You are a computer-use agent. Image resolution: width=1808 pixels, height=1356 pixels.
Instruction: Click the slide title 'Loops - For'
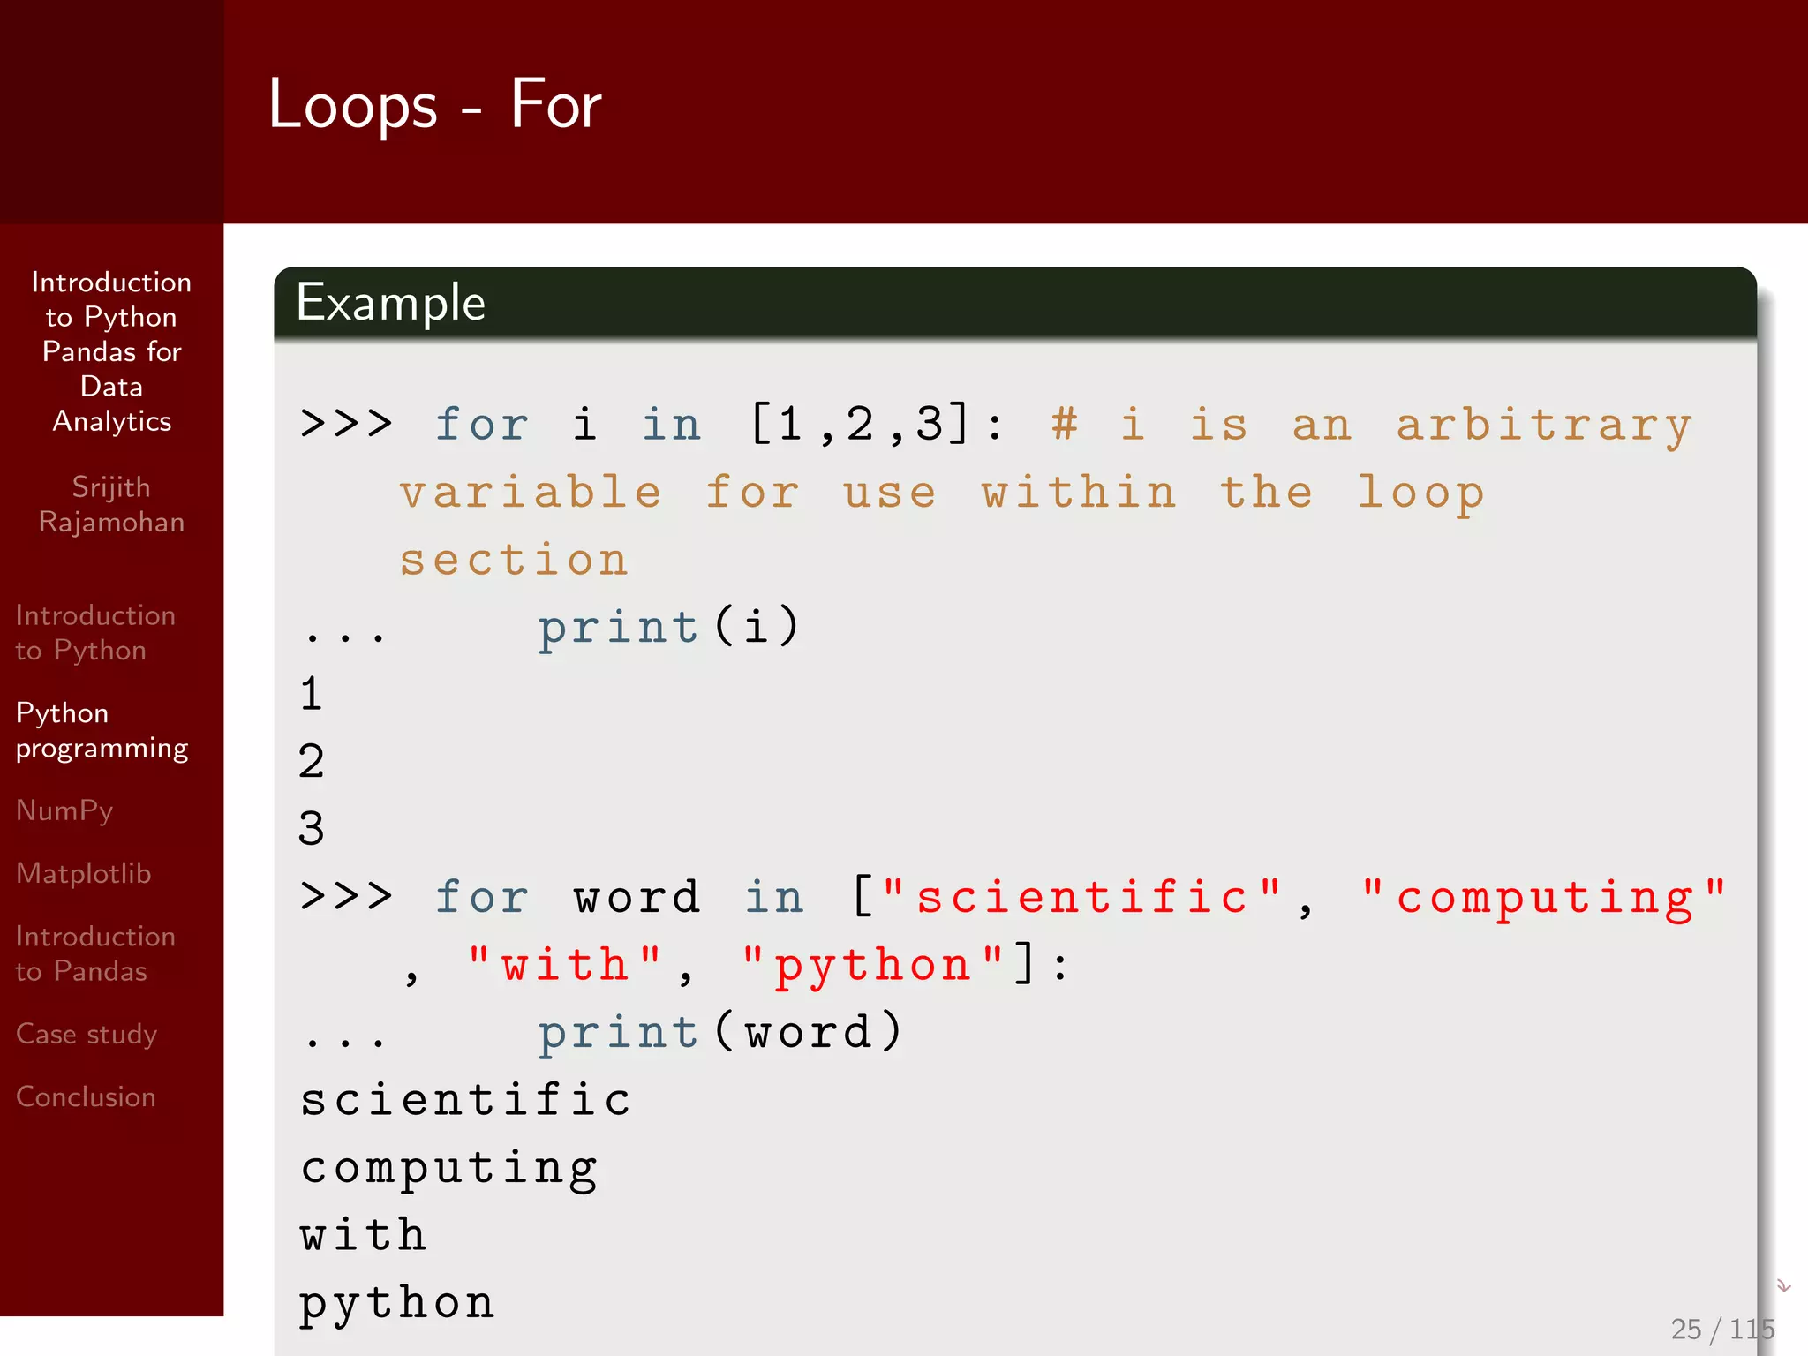coord(434,104)
